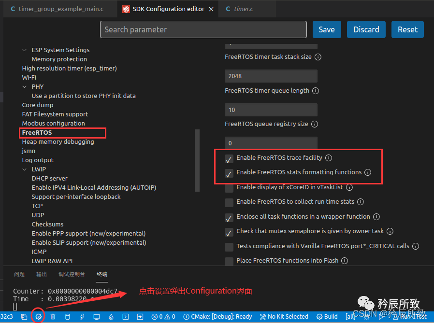
Task: Click info icon beside Enable FreeRTOS trace facility
Action: tap(329, 158)
